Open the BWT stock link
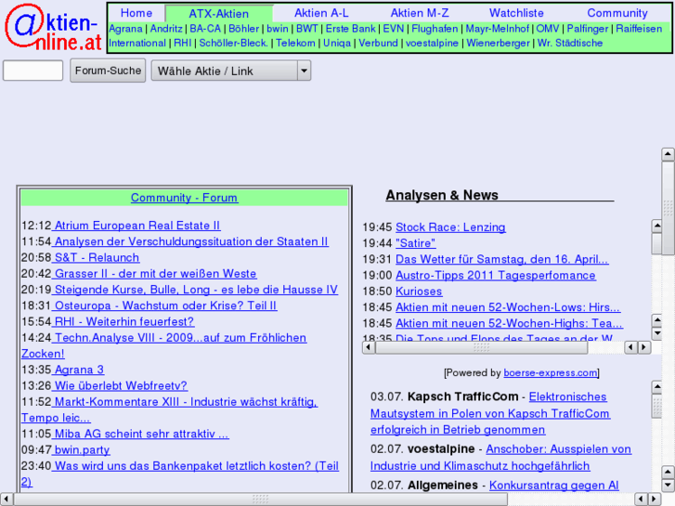The image size is (675, 506). [307, 29]
